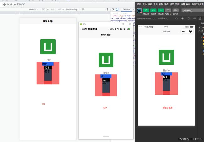Click the localhost:8080 address bar
The width and height of the screenshot is (204, 142).
[x=68, y=5]
